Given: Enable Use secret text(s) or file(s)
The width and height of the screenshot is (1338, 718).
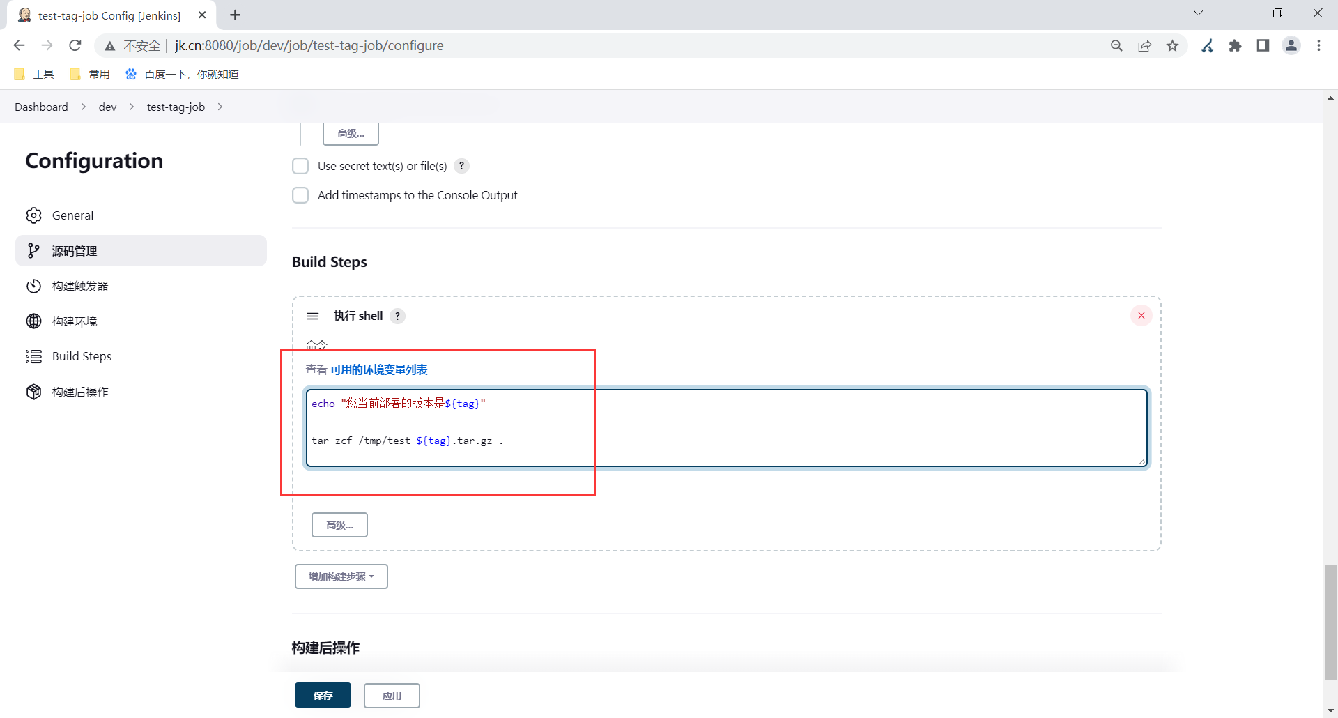Looking at the screenshot, I should tap(300, 166).
